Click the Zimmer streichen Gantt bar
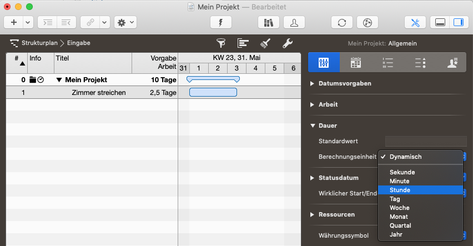Viewport: 473px width, 246px height. point(213,92)
